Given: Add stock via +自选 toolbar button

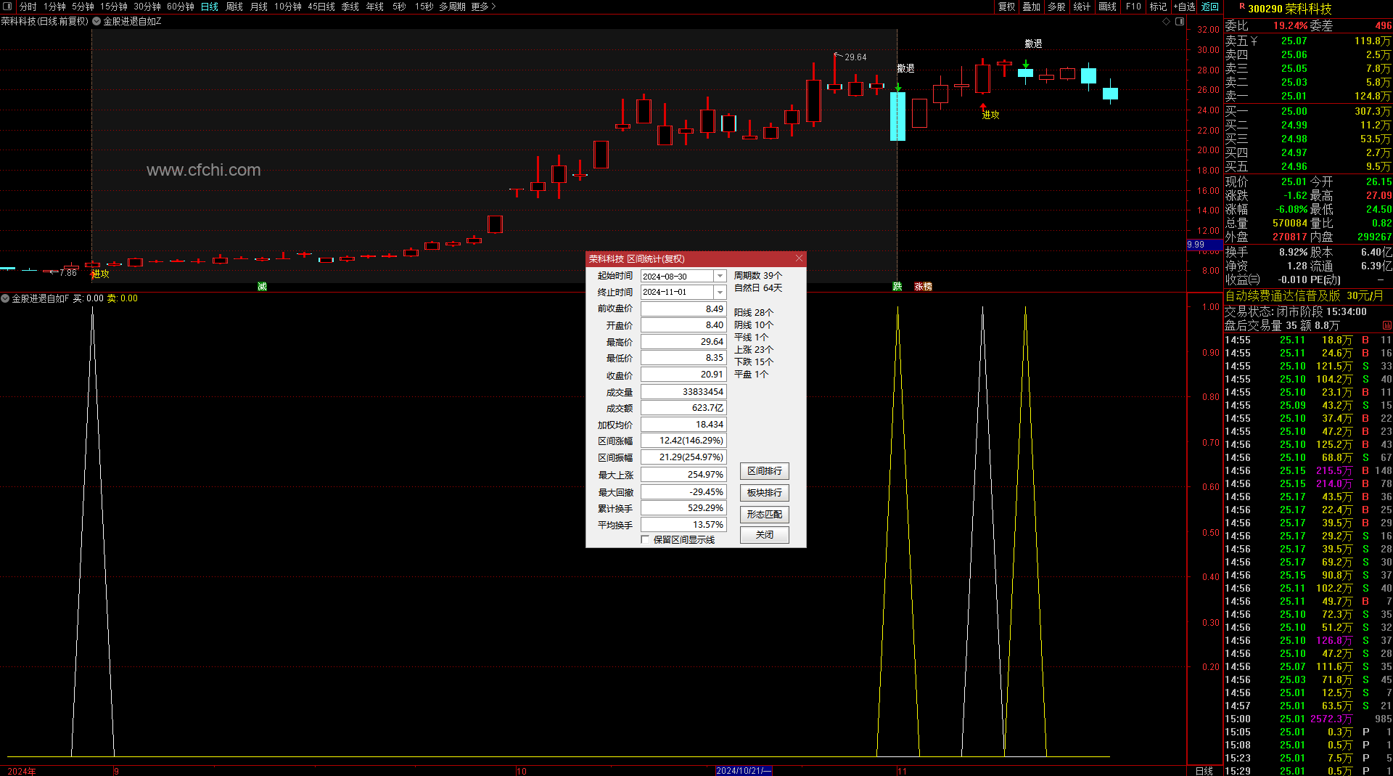Looking at the screenshot, I should pos(1185,7).
